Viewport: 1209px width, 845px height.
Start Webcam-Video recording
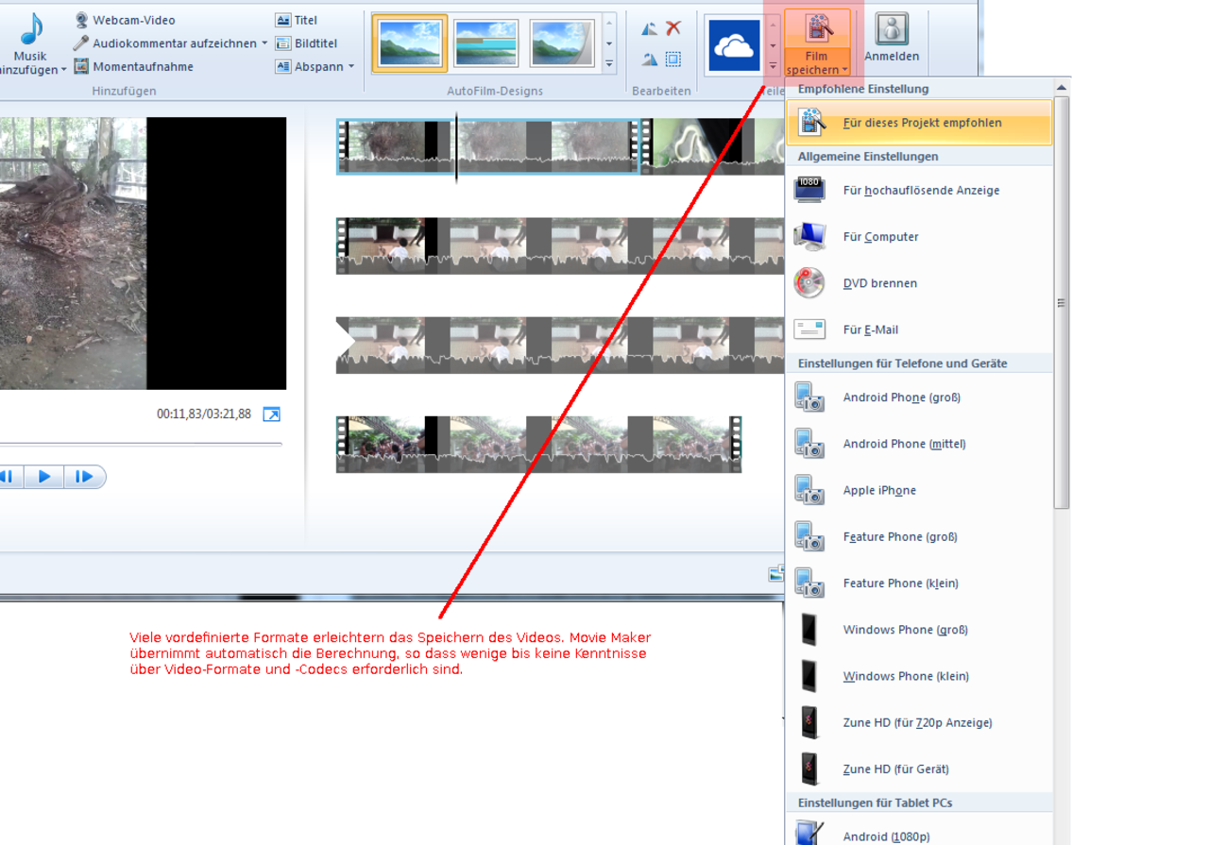(125, 20)
